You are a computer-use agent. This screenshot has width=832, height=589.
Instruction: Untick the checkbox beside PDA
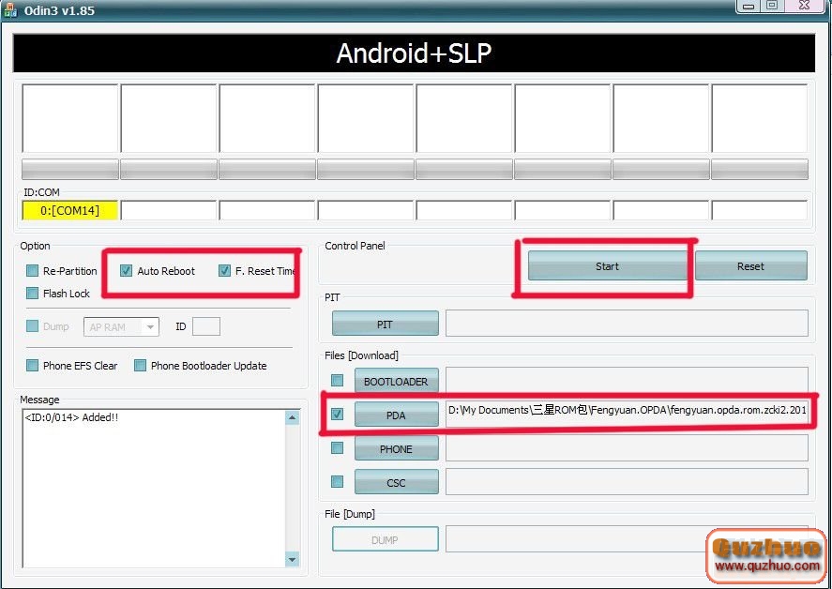click(x=337, y=414)
